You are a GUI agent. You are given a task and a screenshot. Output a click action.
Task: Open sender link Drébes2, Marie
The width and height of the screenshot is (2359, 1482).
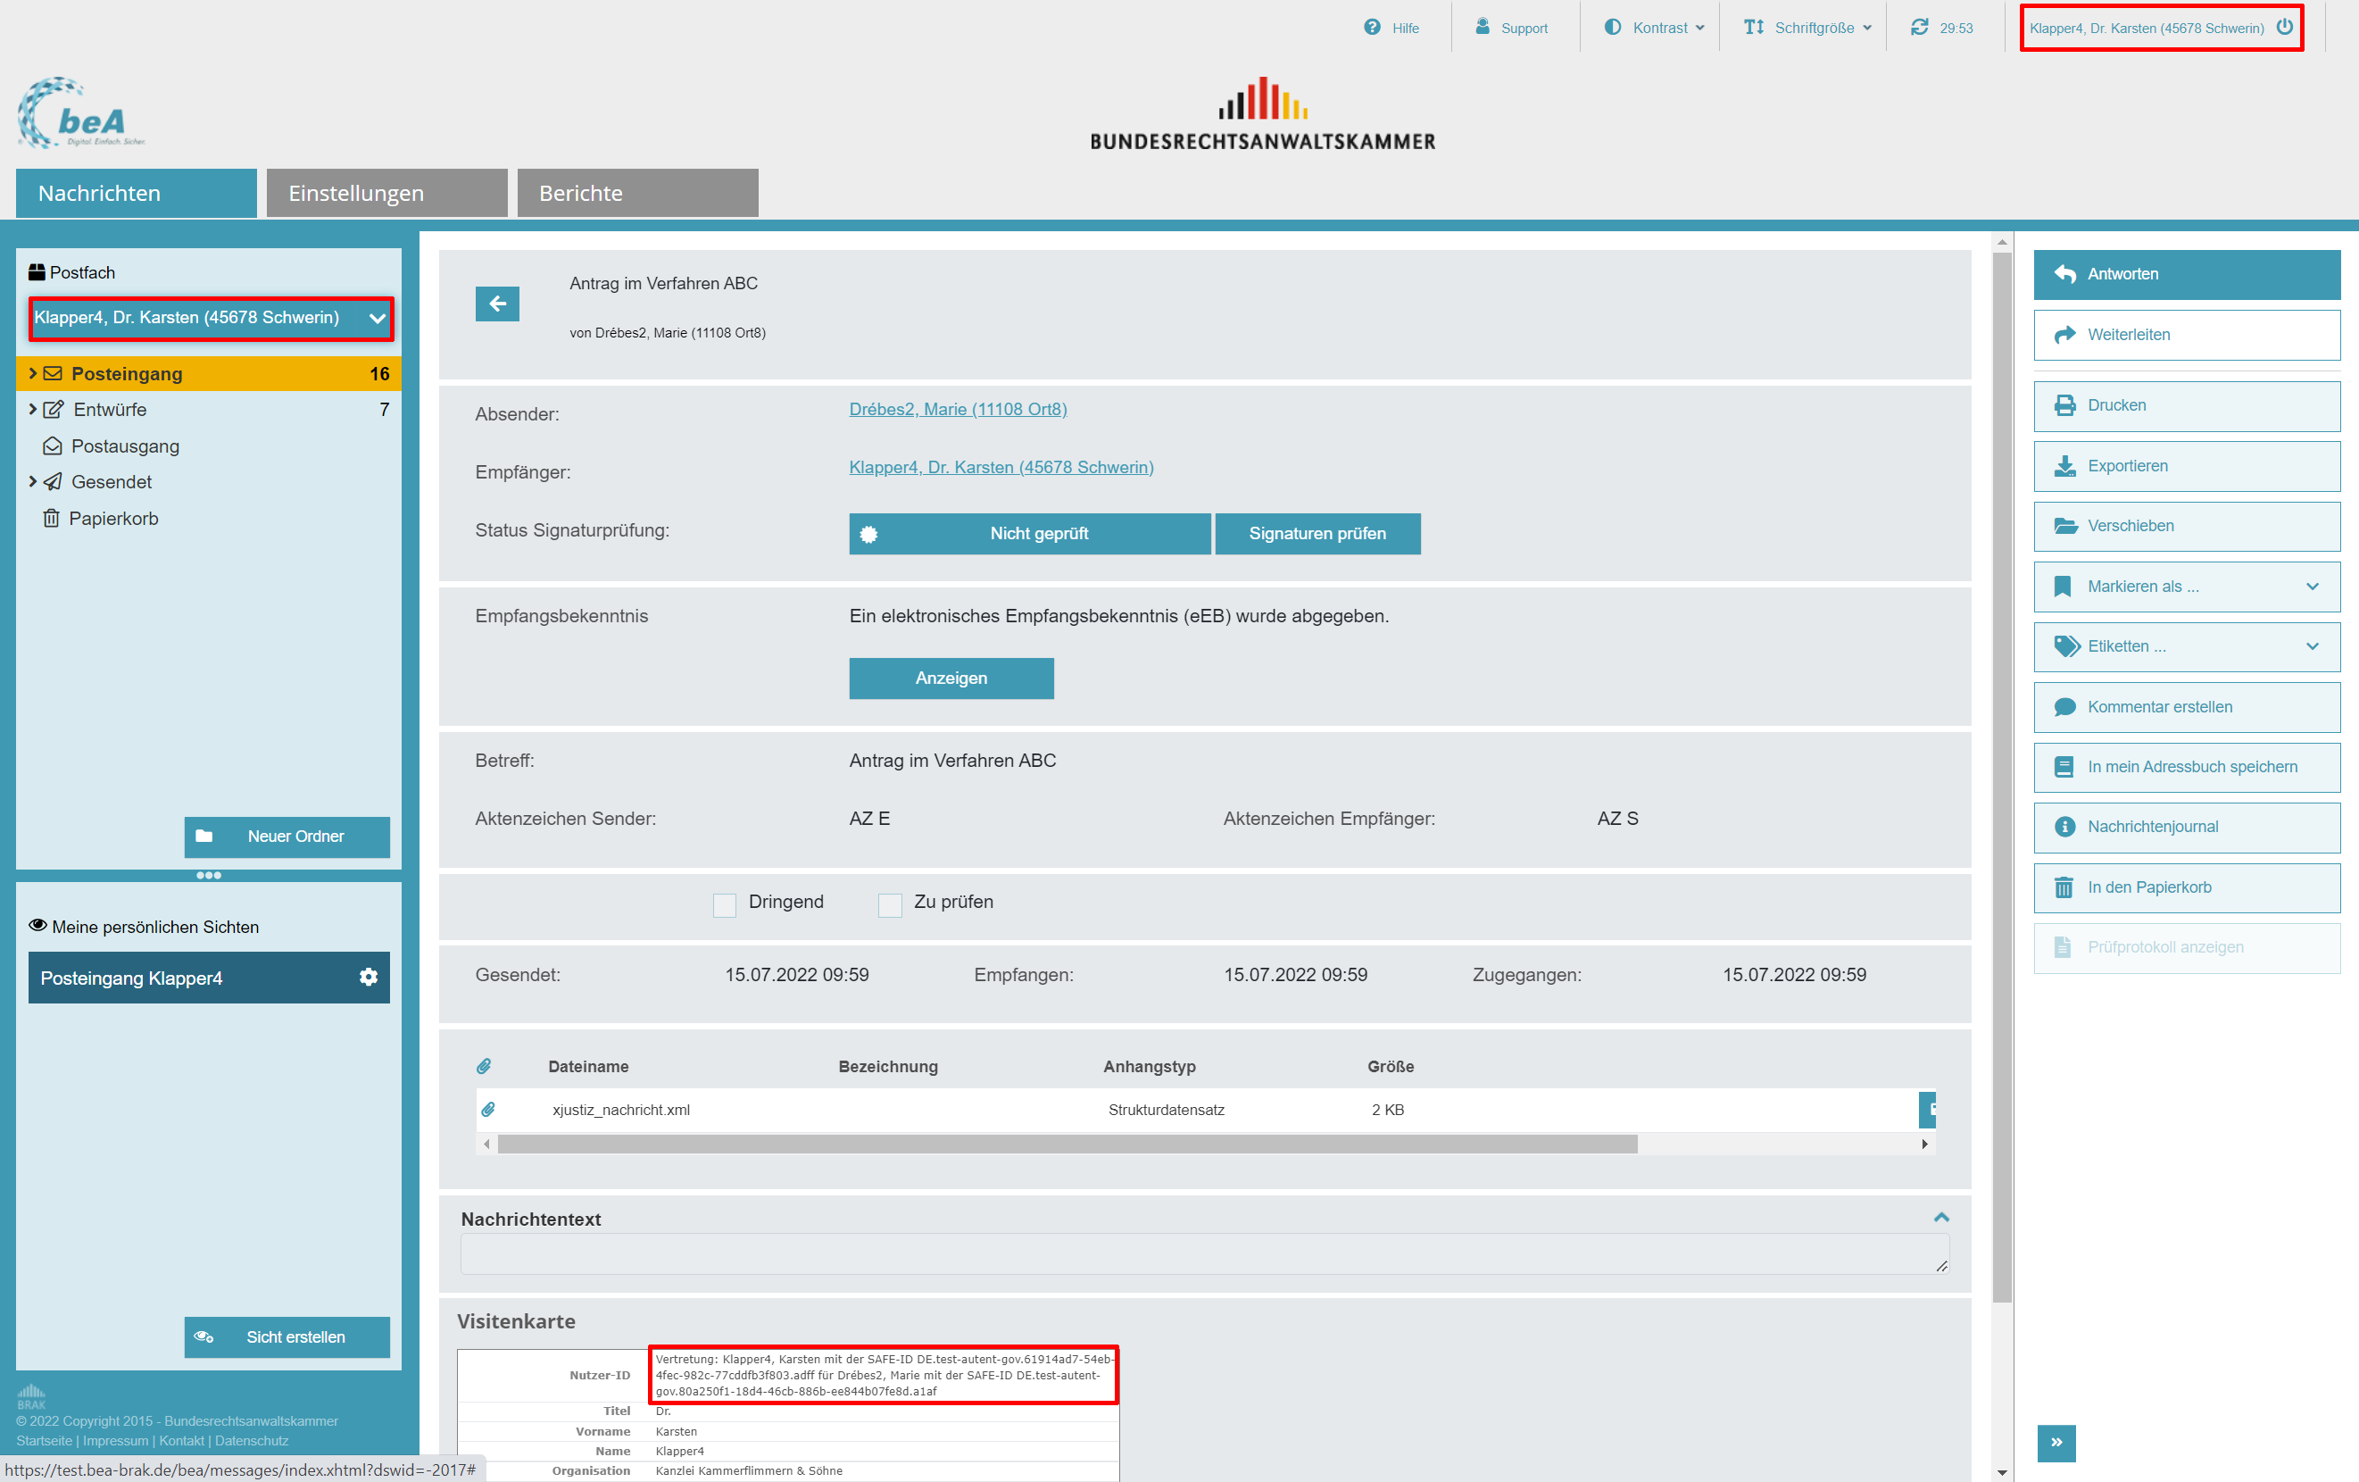click(x=957, y=410)
